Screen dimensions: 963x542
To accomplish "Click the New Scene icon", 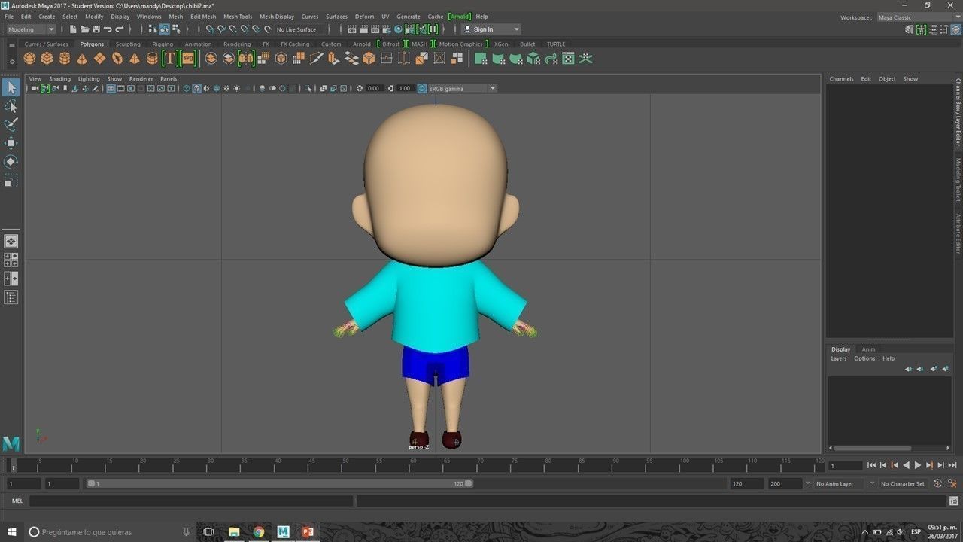I will click(x=73, y=29).
